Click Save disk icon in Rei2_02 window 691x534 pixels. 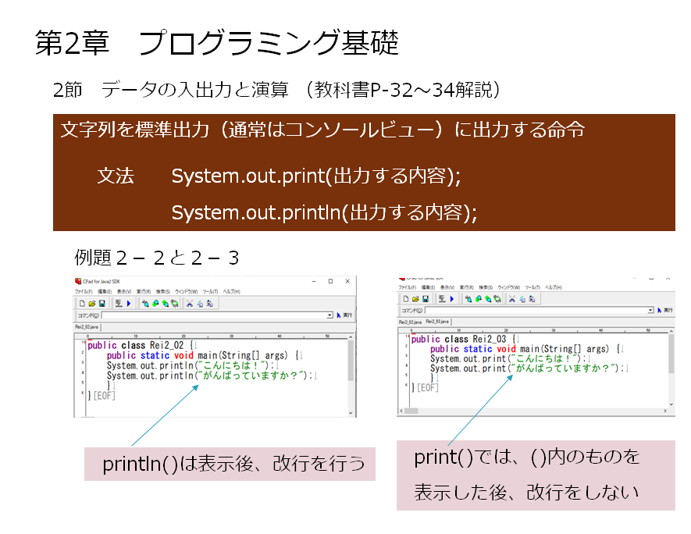coord(102,304)
